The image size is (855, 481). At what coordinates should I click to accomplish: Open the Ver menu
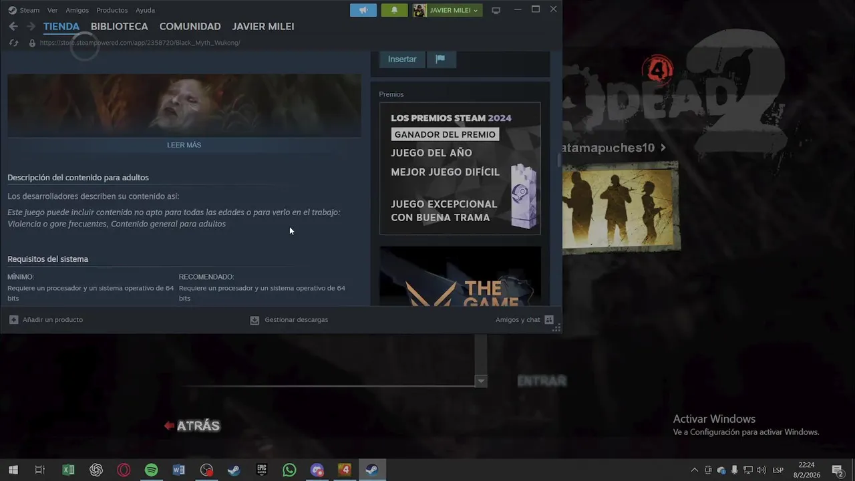point(53,10)
